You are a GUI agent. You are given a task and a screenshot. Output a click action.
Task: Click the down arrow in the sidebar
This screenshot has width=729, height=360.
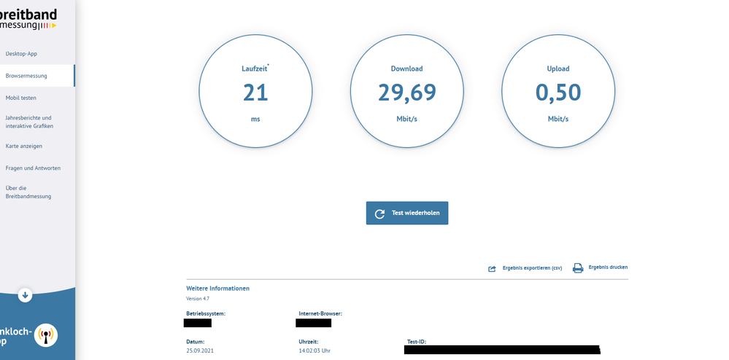tap(25, 295)
